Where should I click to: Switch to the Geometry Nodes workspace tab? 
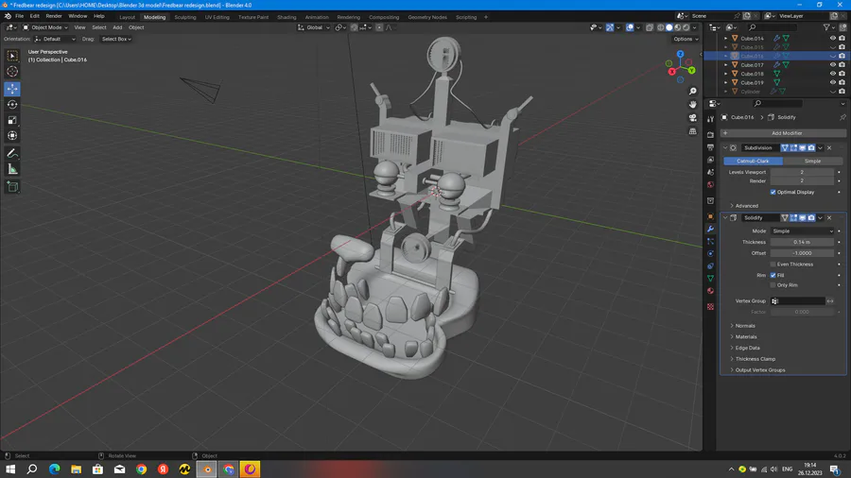tap(427, 17)
